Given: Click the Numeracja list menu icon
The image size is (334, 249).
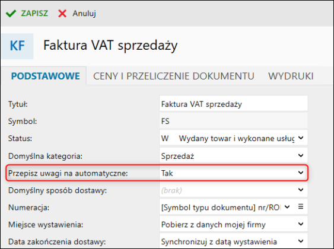Looking at the screenshot, I should click(301, 206).
